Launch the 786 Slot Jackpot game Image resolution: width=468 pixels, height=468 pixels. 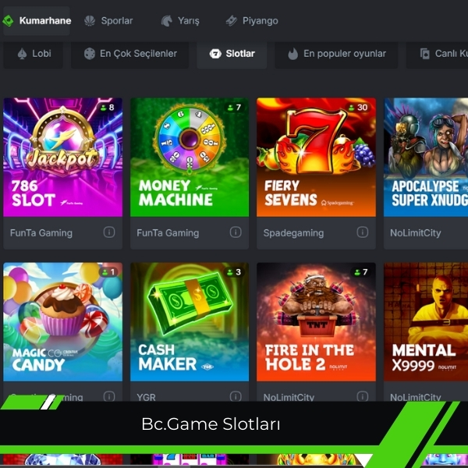pyautogui.click(x=62, y=158)
